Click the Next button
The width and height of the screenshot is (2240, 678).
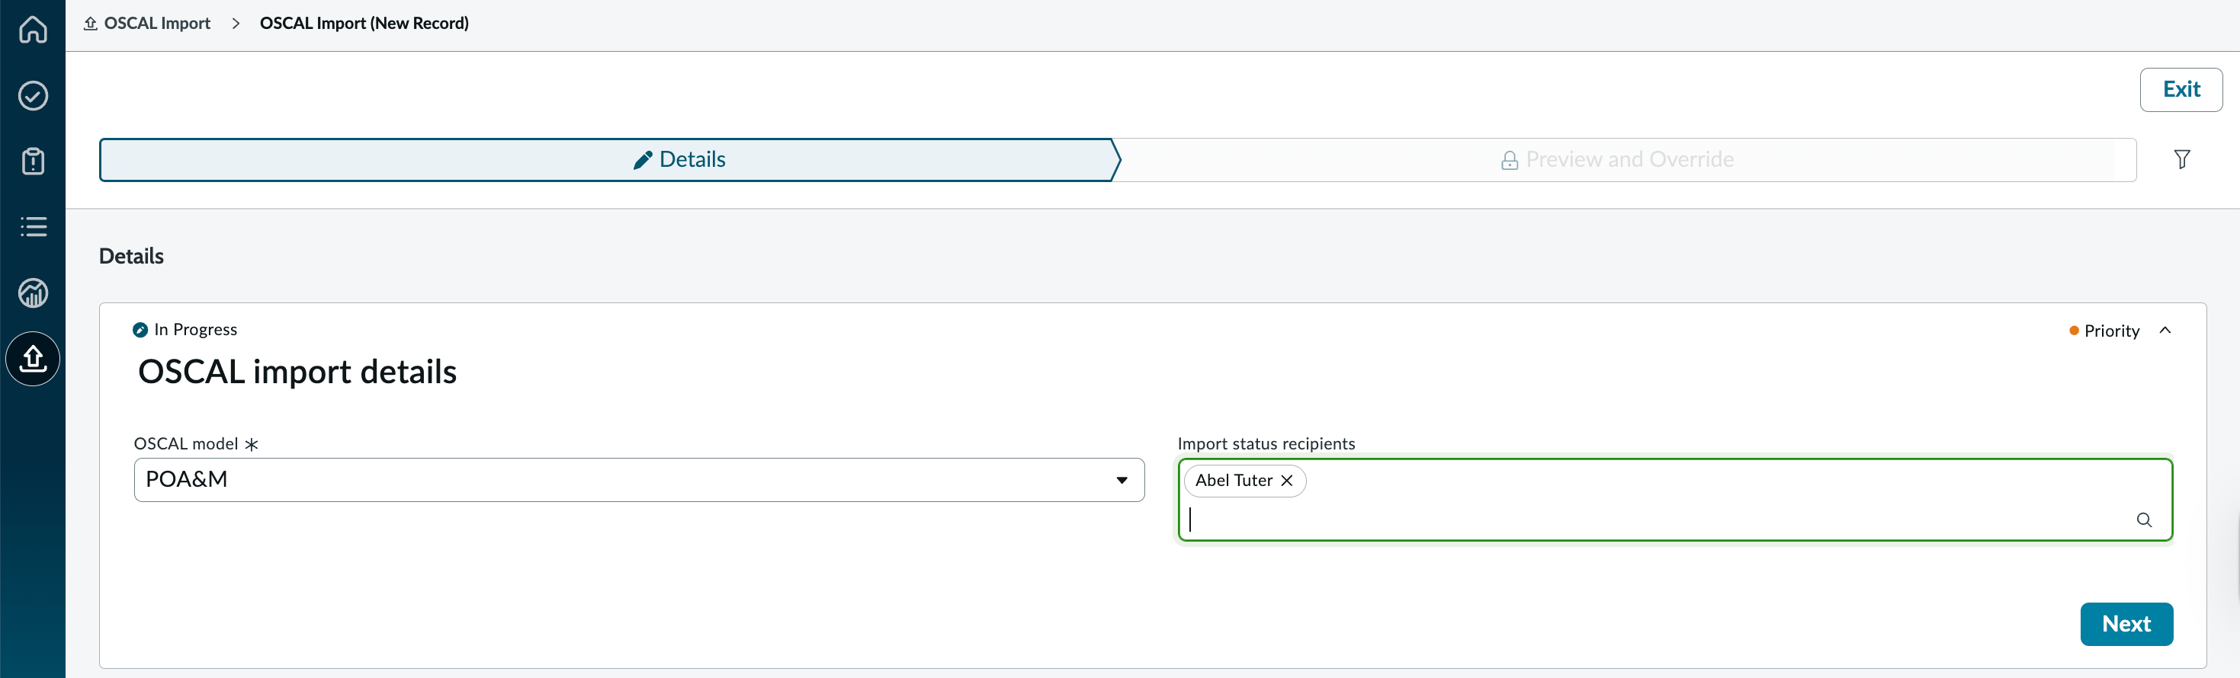click(x=2126, y=624)
